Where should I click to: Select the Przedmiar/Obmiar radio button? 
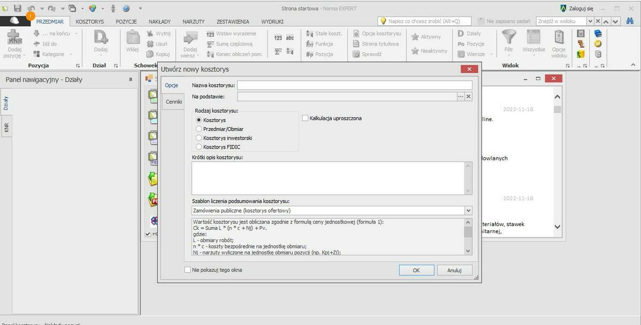point(199,129)
